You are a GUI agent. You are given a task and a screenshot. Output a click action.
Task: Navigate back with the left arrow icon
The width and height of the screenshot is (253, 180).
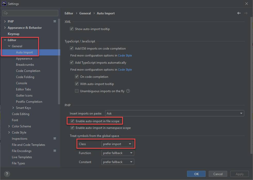pyautogui.click(x=239, y=13)
